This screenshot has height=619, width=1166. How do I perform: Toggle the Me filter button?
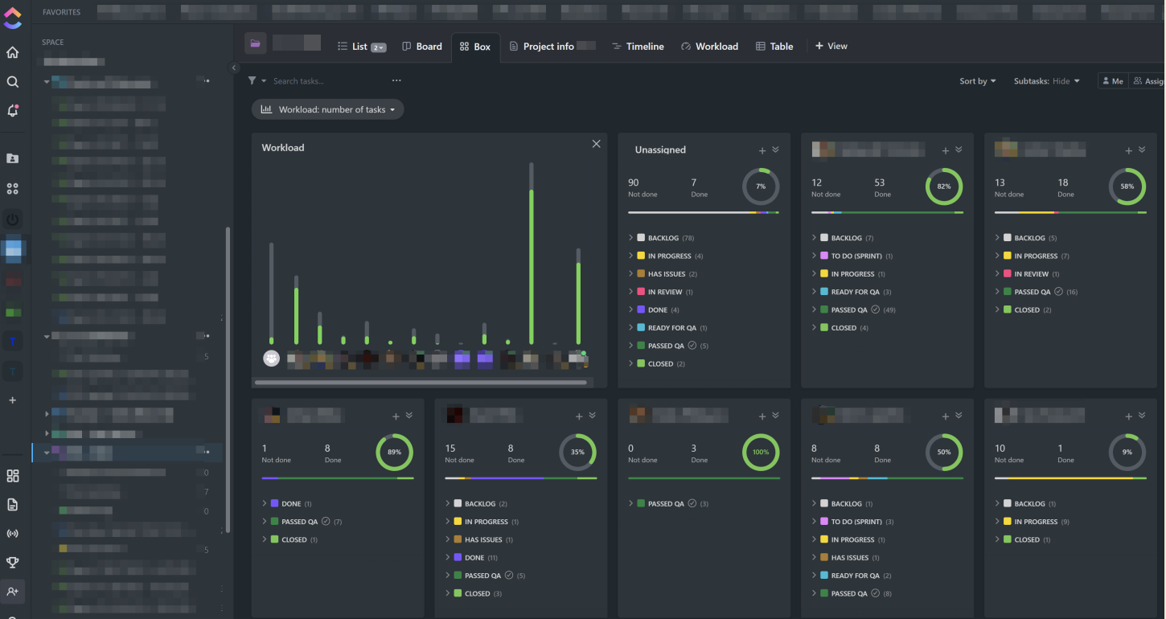point(1112,81)
